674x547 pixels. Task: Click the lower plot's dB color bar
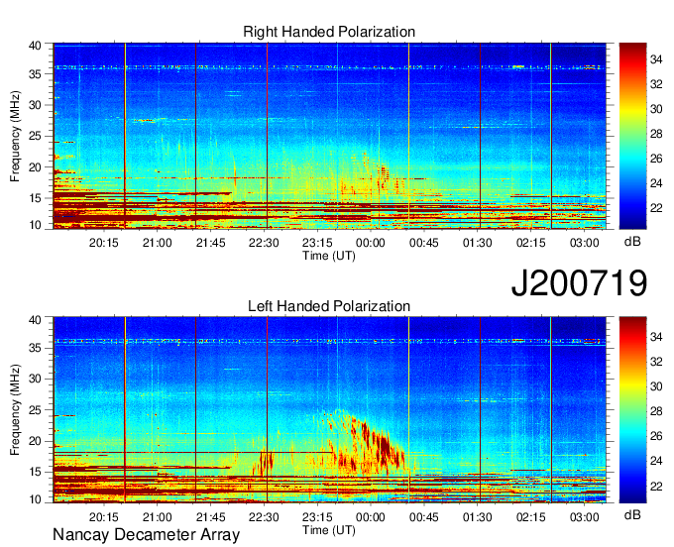pos(632,410)
